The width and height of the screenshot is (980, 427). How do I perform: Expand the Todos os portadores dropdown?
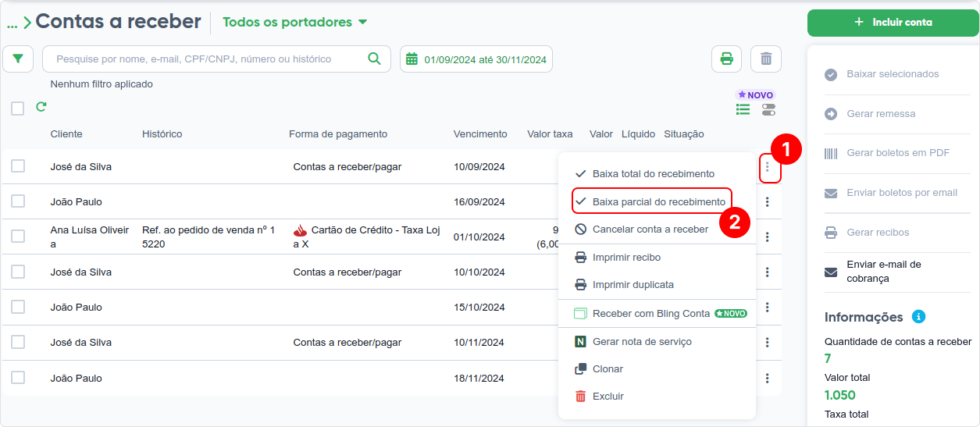point(295,22)
